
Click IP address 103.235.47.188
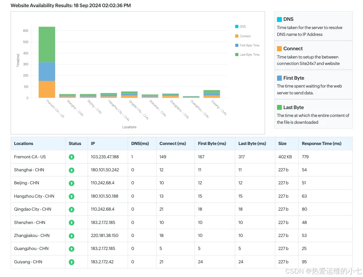click(x=105, y=157)
